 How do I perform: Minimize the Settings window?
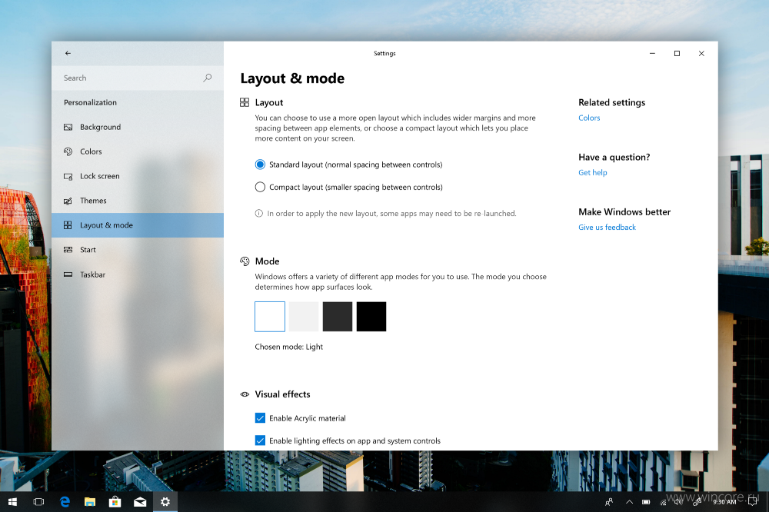pos(652,54)
